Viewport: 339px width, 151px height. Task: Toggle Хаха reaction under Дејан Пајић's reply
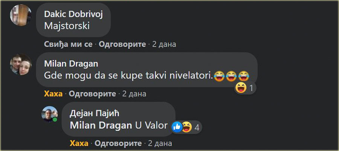click(79, 143)
